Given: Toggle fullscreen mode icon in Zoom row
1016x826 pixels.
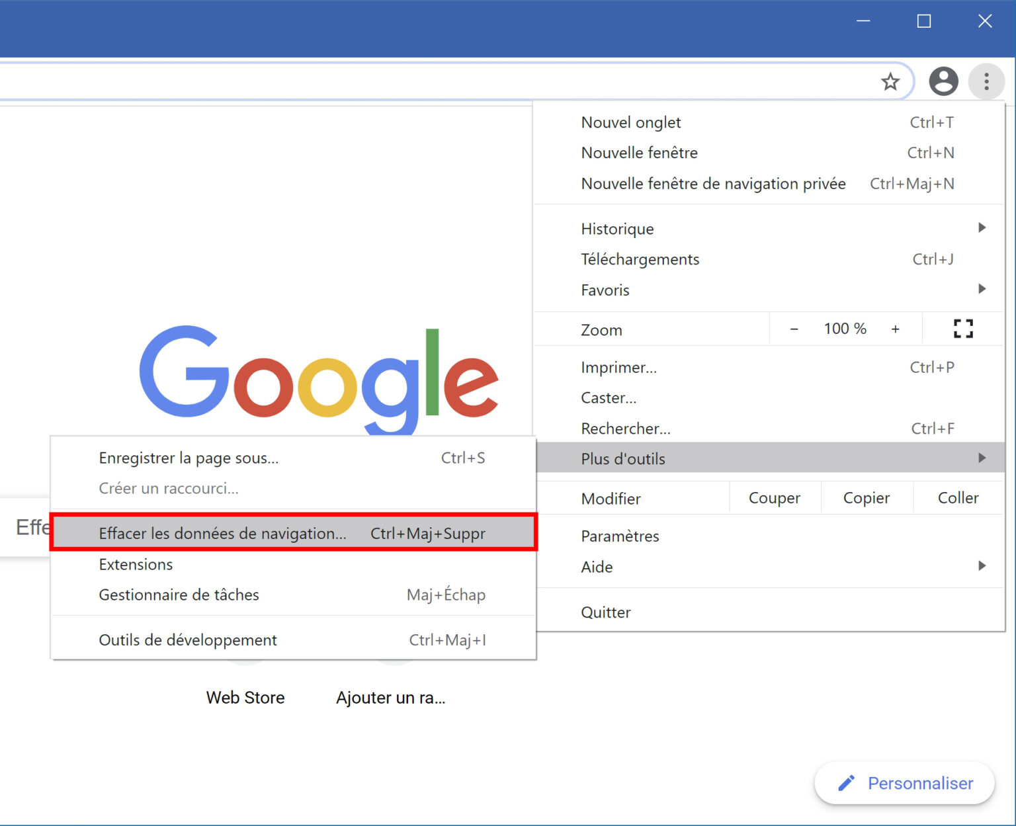Looking at the screenshot, I should pyautogui.click(x=963, y=329).
